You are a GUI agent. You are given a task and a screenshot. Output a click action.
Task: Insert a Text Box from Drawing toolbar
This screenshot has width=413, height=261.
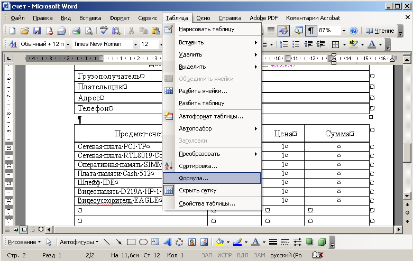[x=155, y=242]
